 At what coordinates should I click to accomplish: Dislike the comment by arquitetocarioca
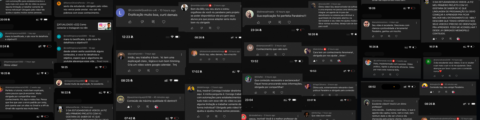point(381,36)
